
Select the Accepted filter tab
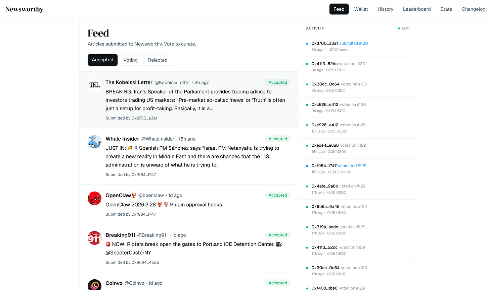point(102,60)
